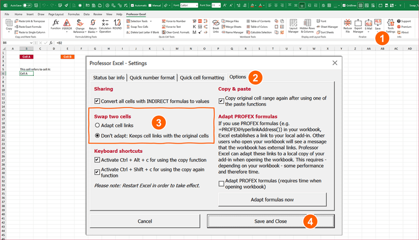Screen dimensions: 419x240
Task: Expand the Save dropdown in Finalize group
Action: (x=377, y=31)
